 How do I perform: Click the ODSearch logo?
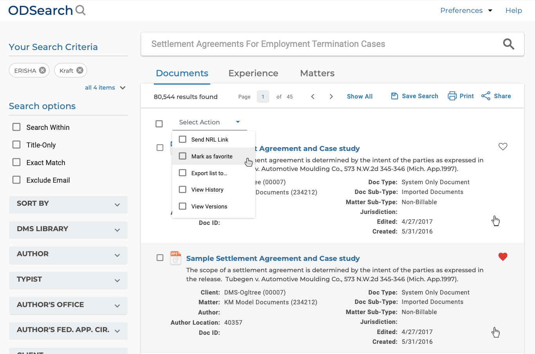coord(47,11)
